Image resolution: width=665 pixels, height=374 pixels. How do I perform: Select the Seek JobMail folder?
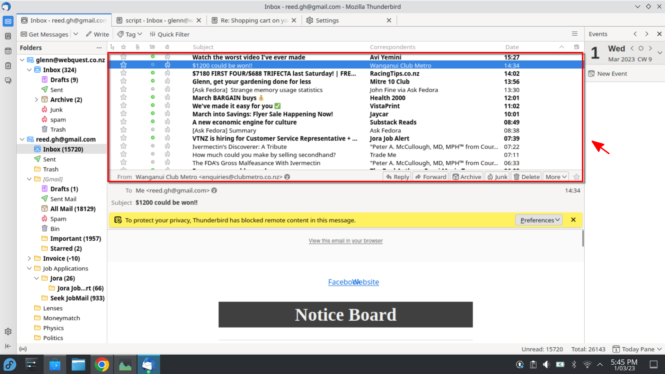click(x=77, y=298)
